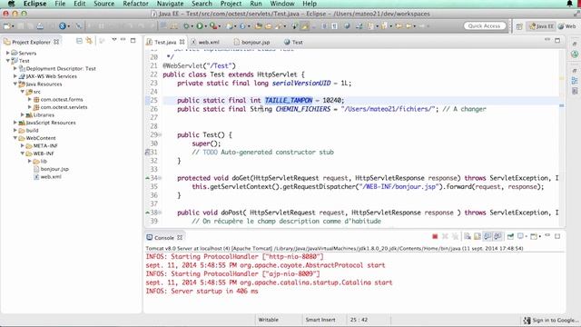Viewport: 581px width, 327px height.
Task: Collapse the Test project node
Action: pyautogui.click(x=8, y=61)
